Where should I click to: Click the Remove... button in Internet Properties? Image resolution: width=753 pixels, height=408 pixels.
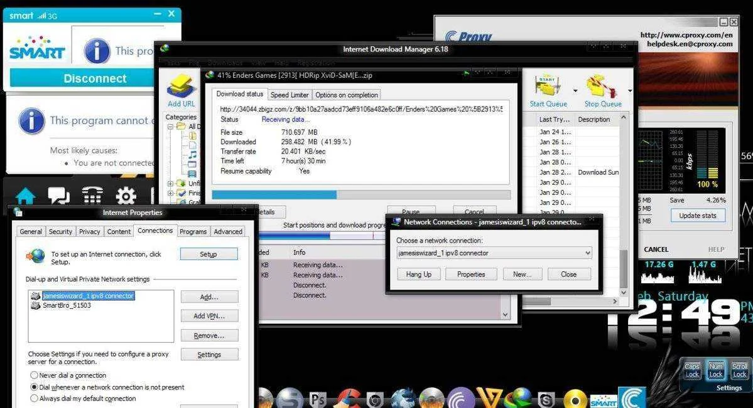[209, 335]
